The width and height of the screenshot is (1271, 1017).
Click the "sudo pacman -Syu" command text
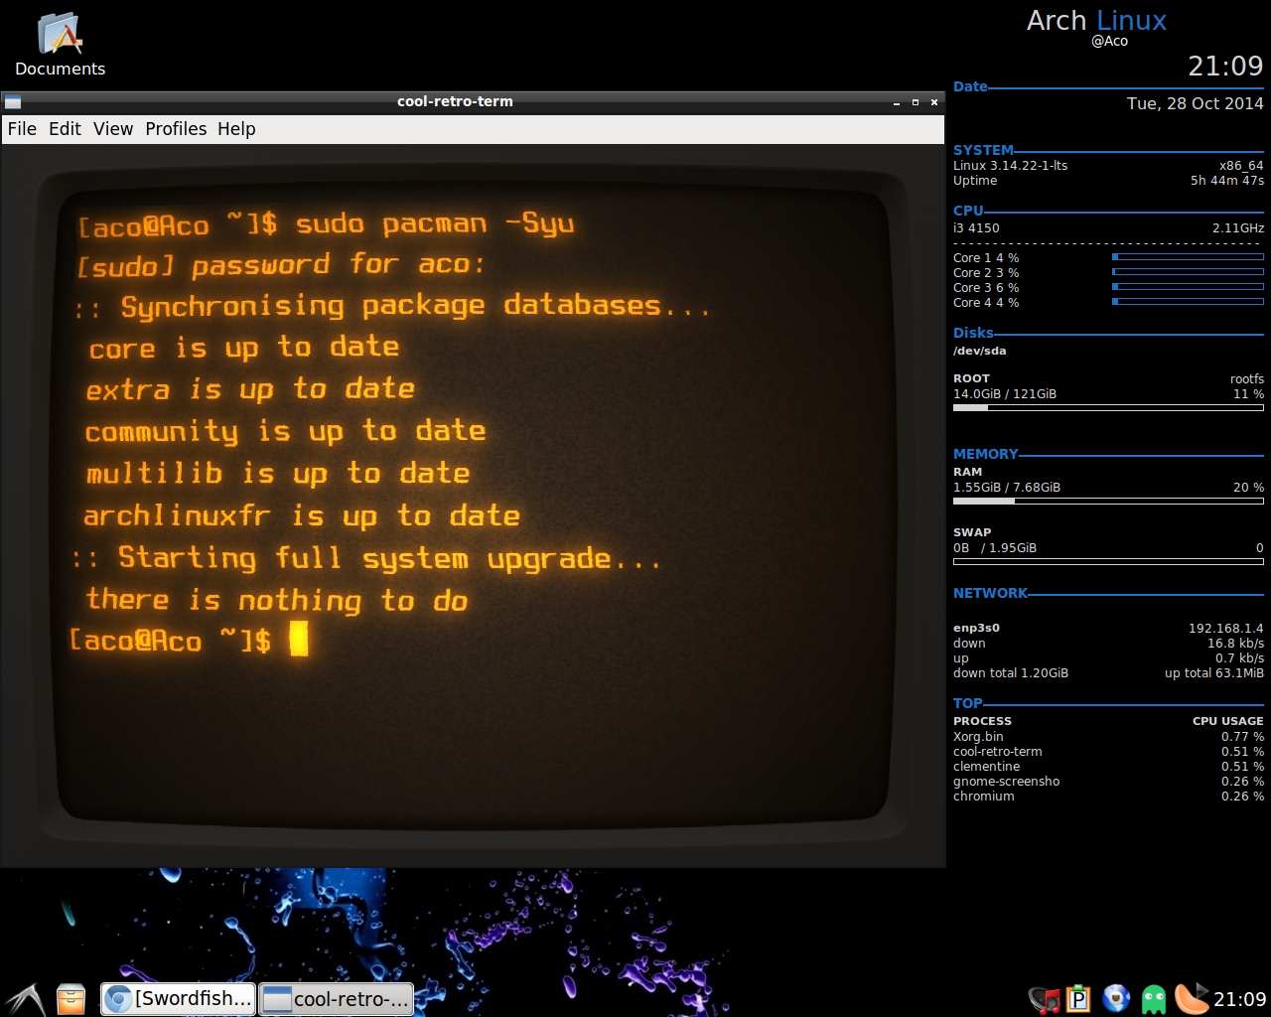(435, 224)
